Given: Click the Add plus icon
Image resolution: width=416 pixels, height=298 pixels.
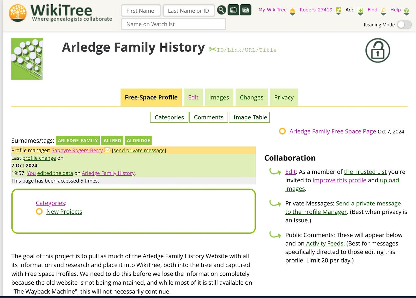Looking at the screenshot, I should pos(360,11).
